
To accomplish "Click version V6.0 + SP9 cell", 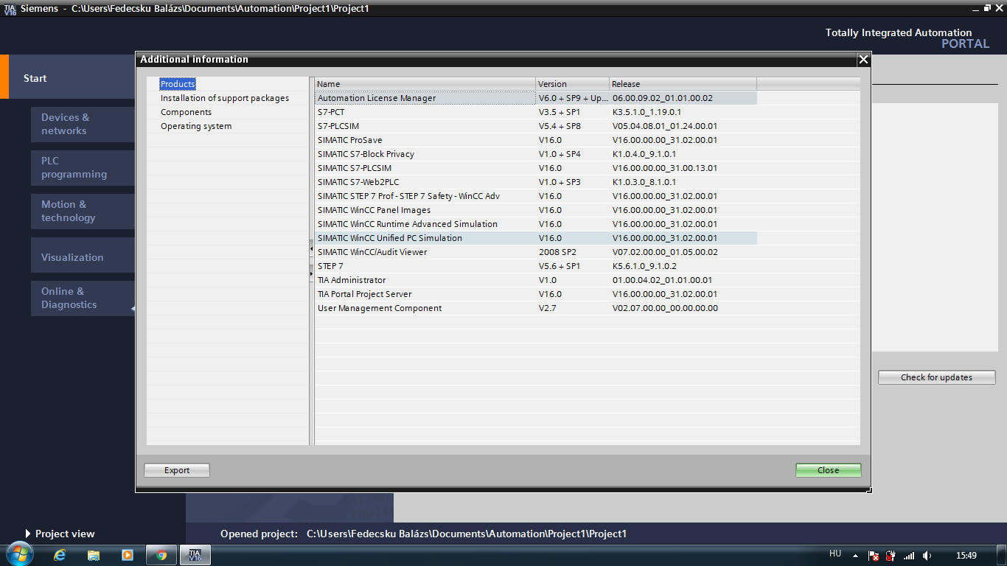I will (x=573, y=98).
